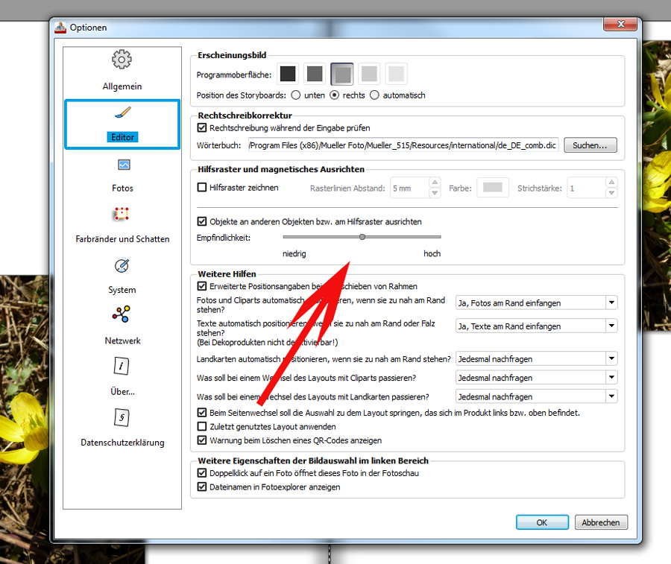Toggle Warnung beim Löschen eines QR-Codes
Screen dimensions: 671x564
202,440
